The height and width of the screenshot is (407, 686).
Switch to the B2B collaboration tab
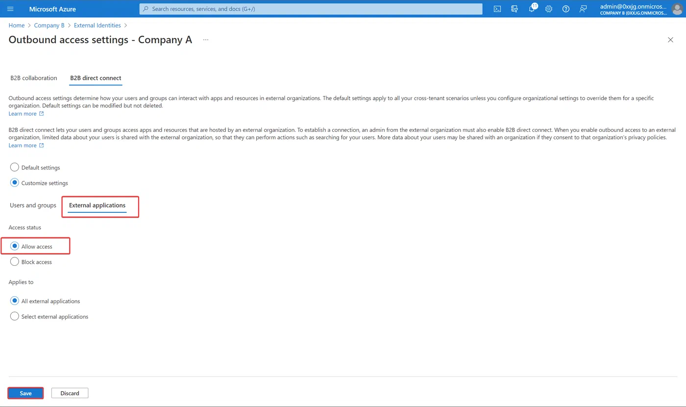pos(34,78)
